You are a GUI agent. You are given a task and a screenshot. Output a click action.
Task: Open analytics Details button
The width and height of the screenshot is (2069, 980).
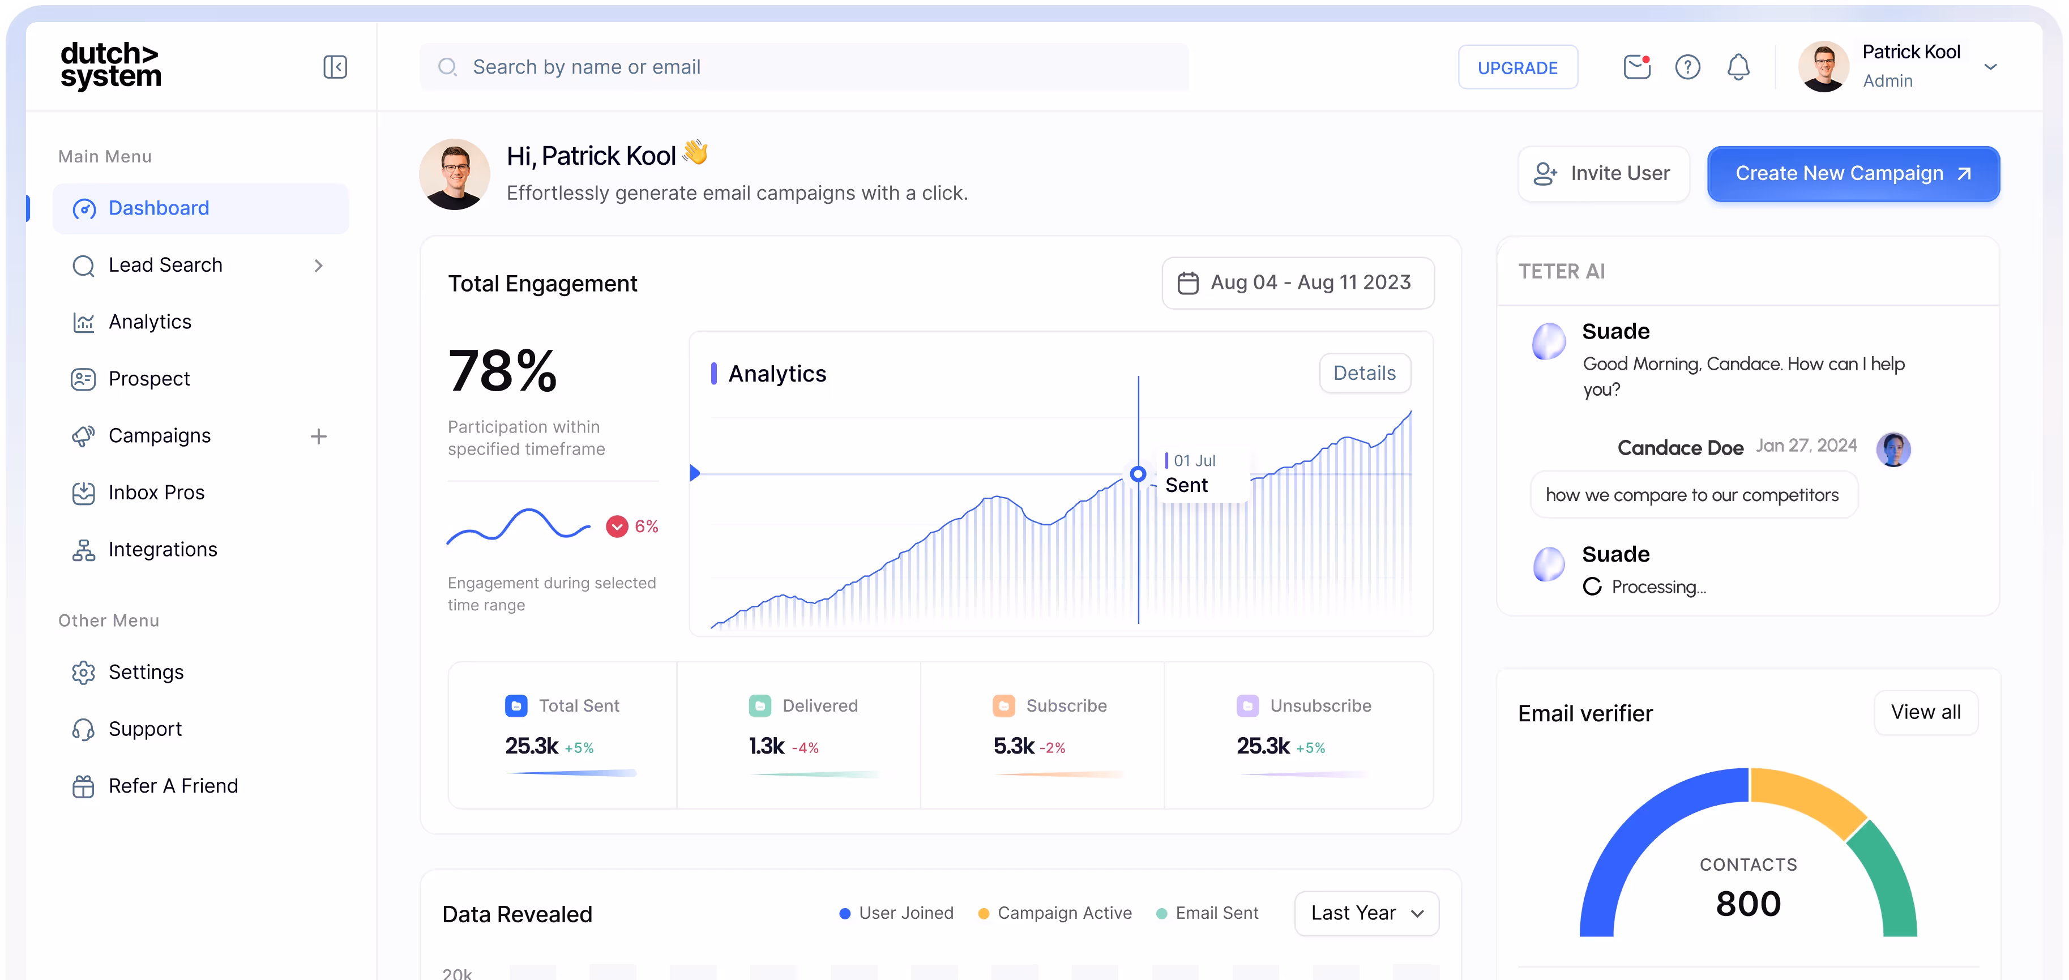[x=1365, y=374]
